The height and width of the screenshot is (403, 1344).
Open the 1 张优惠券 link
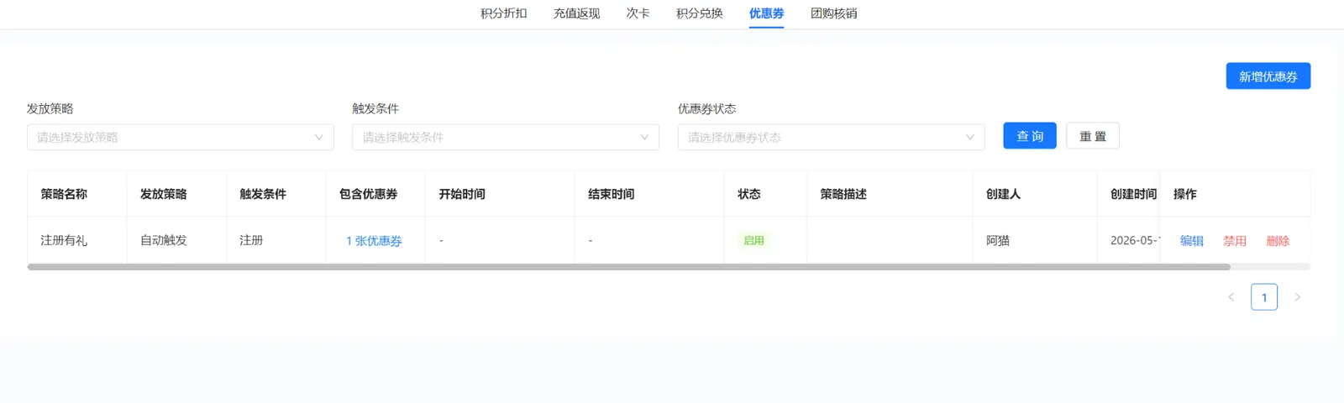(x=374, y=241)
